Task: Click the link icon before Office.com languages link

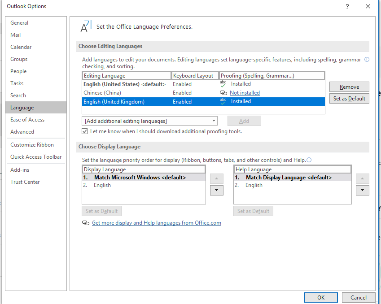Action: tap(86, 223)
